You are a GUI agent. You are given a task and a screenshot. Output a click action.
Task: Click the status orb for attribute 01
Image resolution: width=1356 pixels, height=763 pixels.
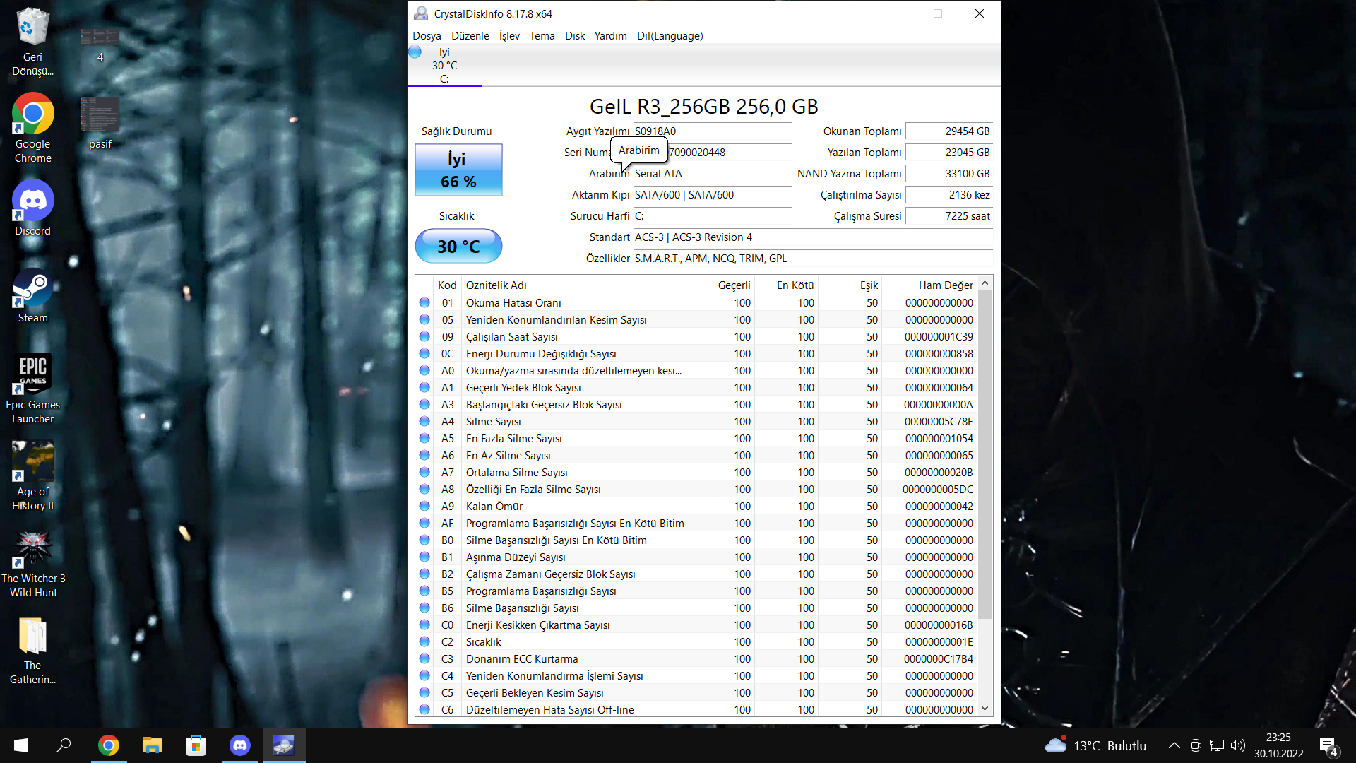click(x=424, y=302)
